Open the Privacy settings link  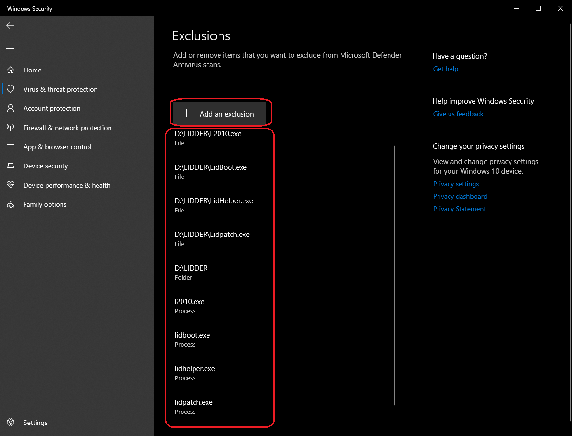click(x=456, y=184)
